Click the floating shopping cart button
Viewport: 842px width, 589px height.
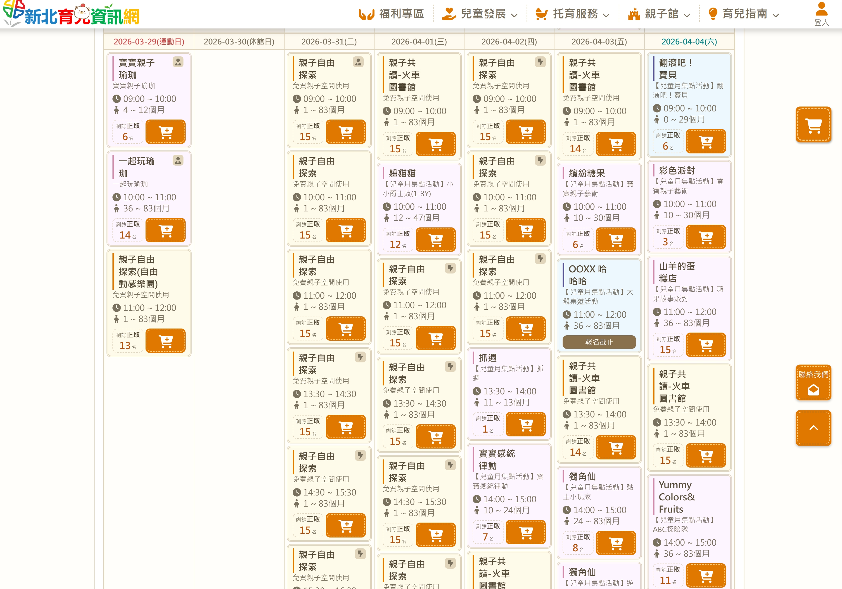coord(813,125)
